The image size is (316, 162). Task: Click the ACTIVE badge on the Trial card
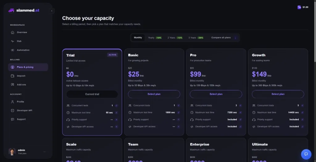[112, 55]
